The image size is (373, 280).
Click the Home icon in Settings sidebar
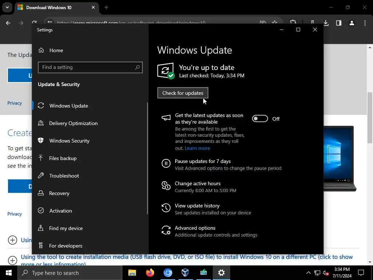tap(41, 50)
